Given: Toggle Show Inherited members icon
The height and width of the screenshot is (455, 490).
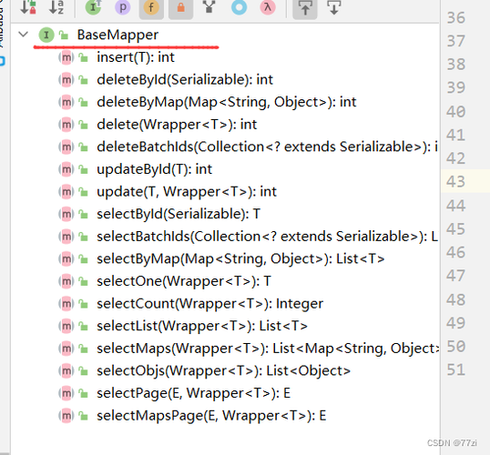Looking at the screenshot, I should click(93, 7).
